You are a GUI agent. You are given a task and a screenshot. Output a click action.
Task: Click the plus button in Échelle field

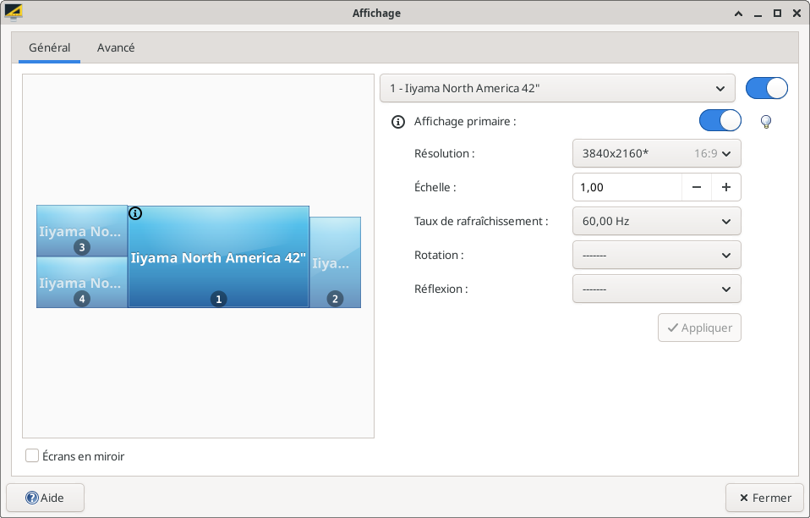coord(725,187)
